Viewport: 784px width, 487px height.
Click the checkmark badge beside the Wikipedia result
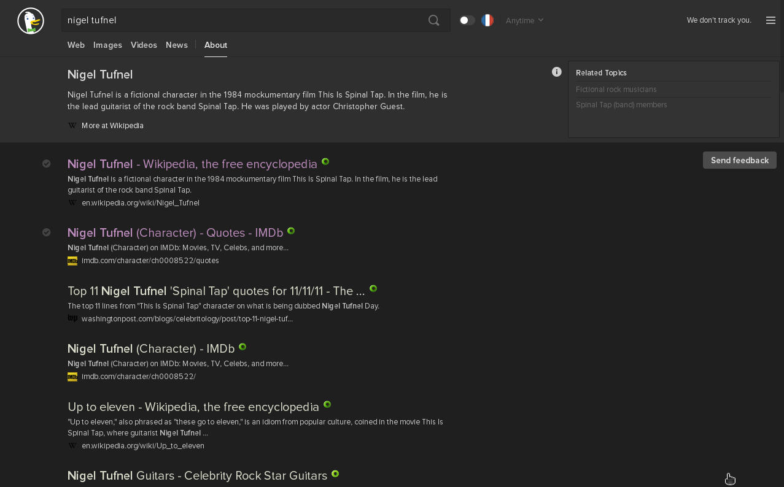coord(47,163)
